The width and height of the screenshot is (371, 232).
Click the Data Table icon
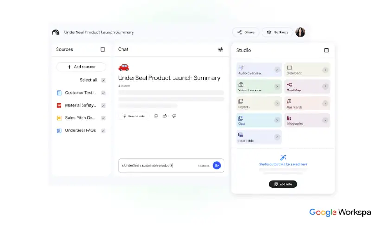pyautogui.click(x=241, y=135)
